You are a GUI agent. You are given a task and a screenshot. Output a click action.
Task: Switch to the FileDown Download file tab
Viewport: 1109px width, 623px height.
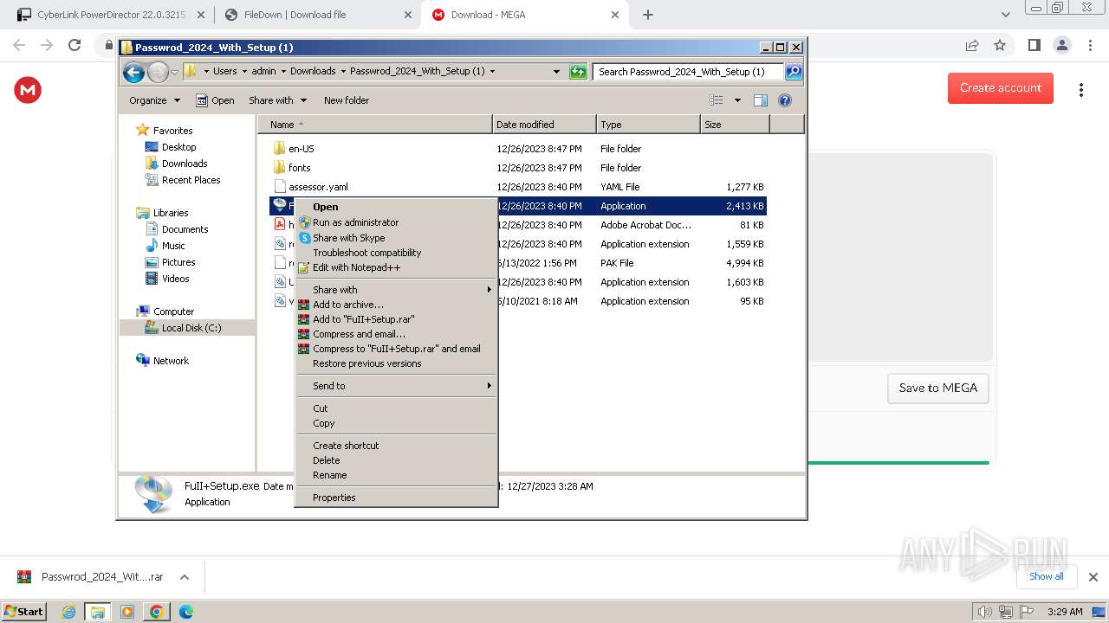317,15
